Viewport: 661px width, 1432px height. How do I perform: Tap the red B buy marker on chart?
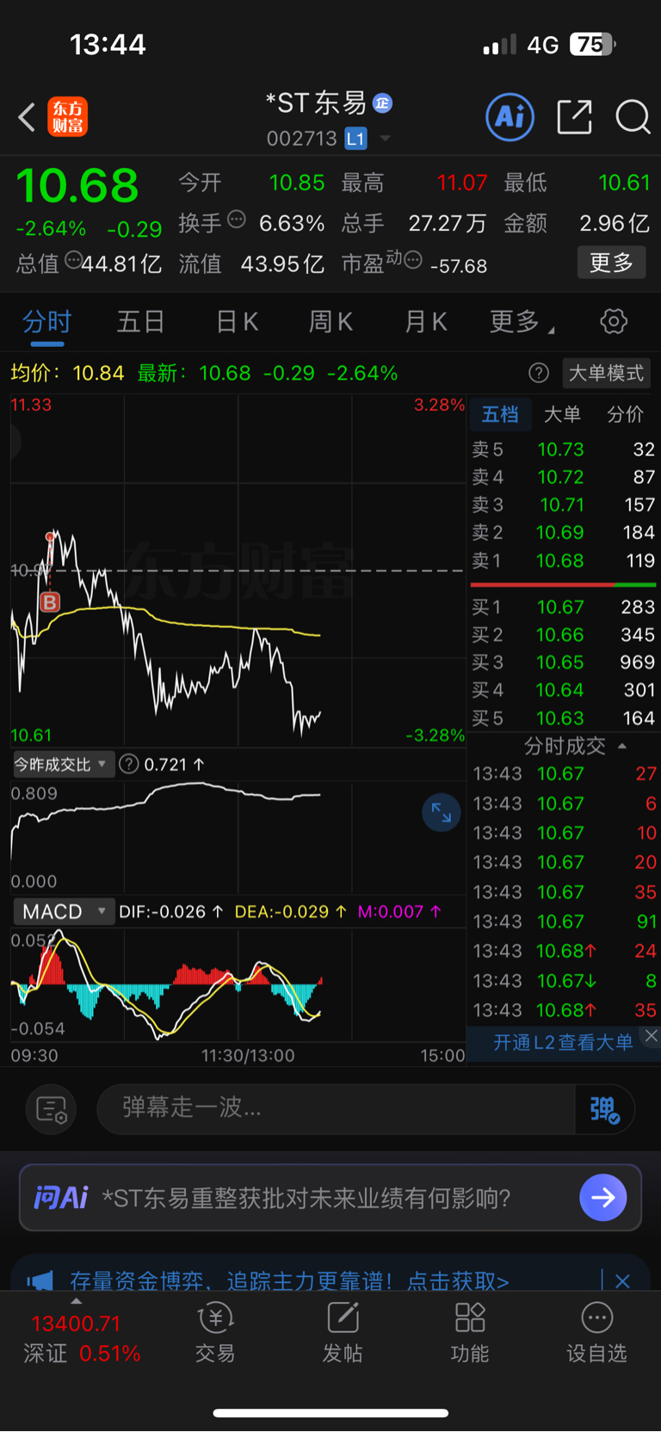(50, 603)
